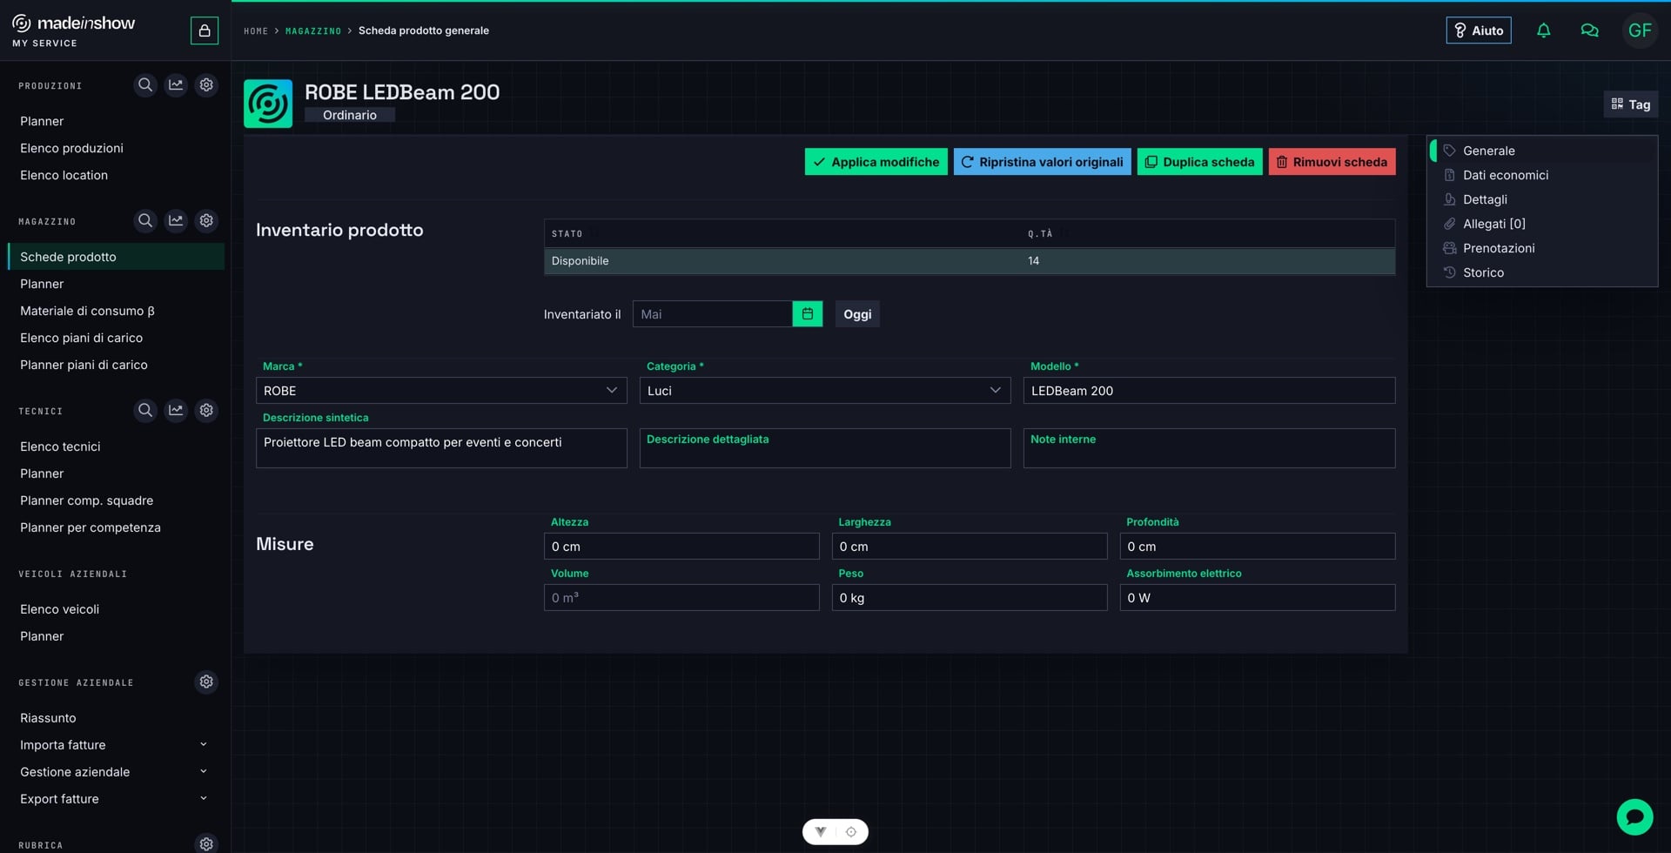
Task: Open Aiuto help button
Action: click(x=1479, y=30)
